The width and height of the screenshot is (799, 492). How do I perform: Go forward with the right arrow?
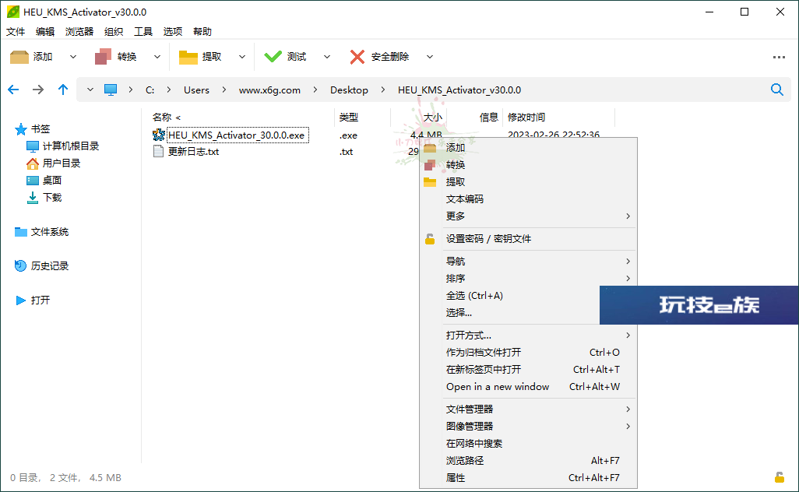[38, 90]
